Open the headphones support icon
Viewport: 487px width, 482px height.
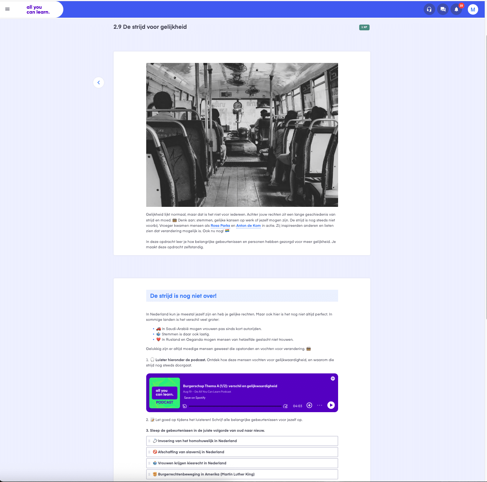[429, 9]
